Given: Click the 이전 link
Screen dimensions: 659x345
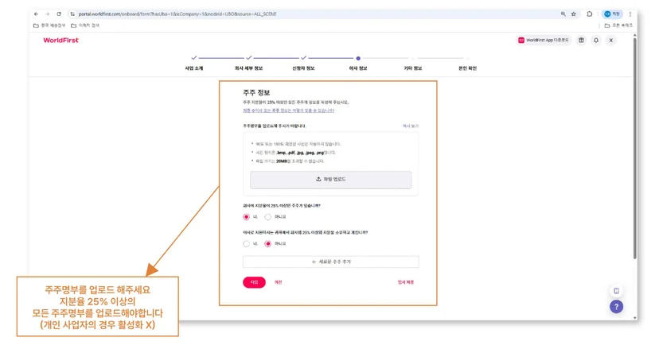Looking at the screenshot, I should click(x=279, y=282).
